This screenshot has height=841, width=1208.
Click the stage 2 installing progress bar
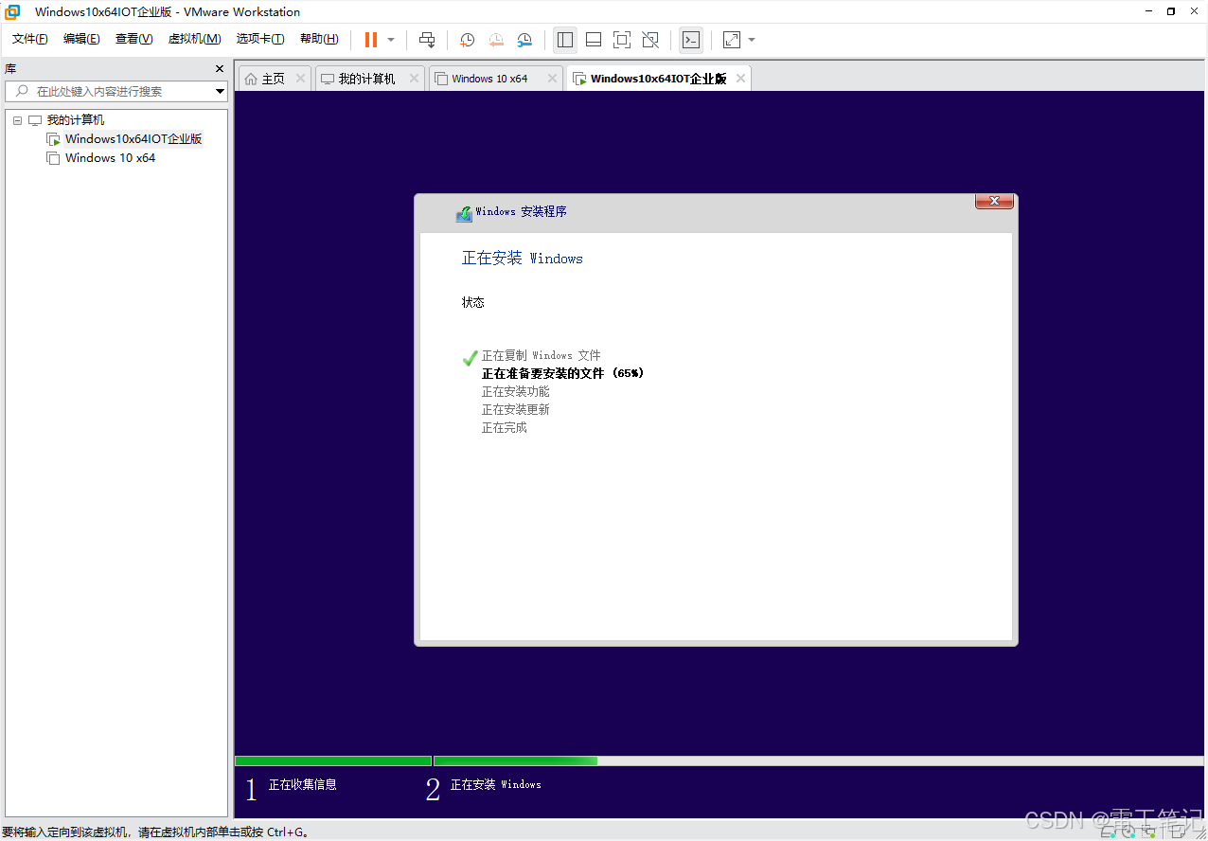pyautogui.click(x=515, y=760)
